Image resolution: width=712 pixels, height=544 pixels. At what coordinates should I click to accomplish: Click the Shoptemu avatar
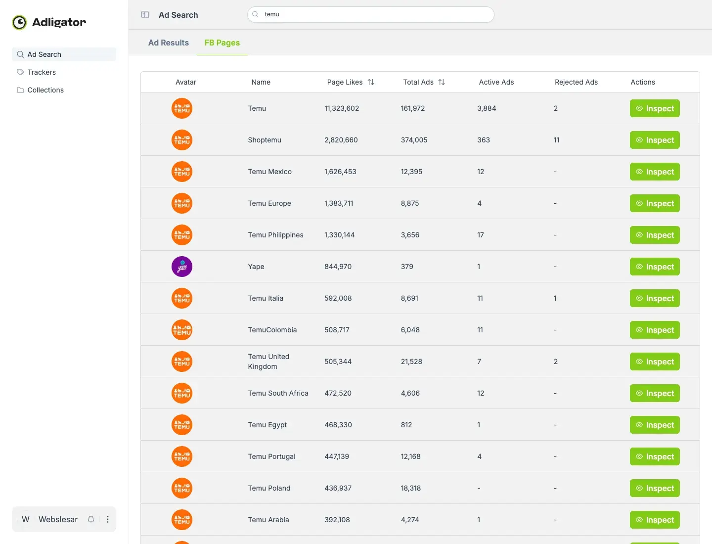[x=182, y=140]
